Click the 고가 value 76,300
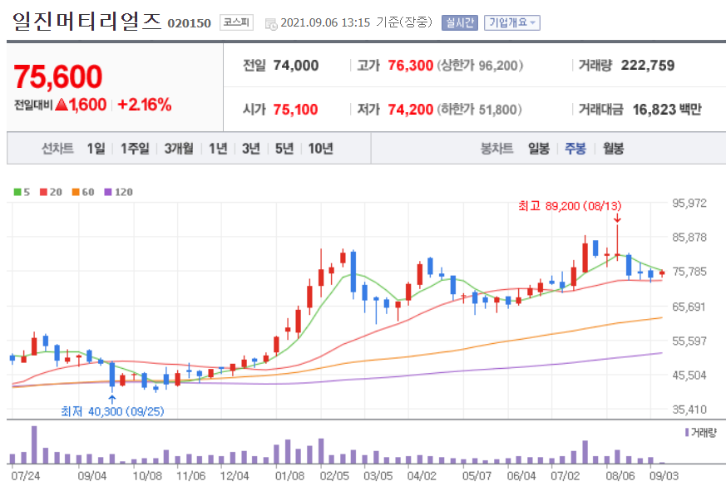Image resolution: width=726 pixels, height=491 pixels. 410,66
